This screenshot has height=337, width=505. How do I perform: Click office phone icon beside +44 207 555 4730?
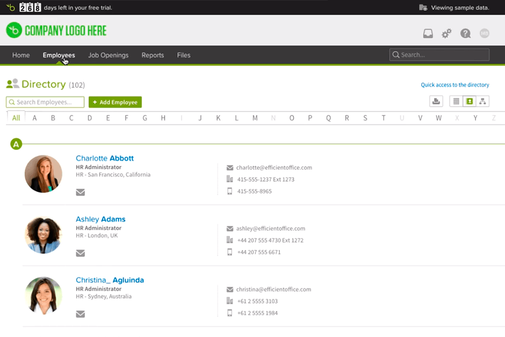(x=230, y=240)
